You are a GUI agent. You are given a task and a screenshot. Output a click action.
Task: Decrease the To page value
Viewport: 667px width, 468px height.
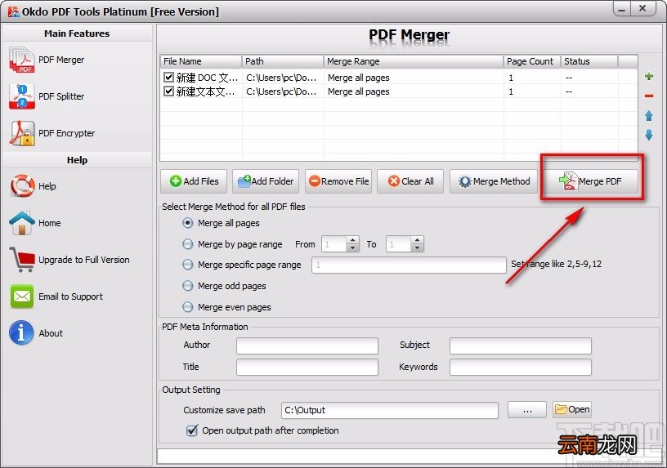coord(418,247)
